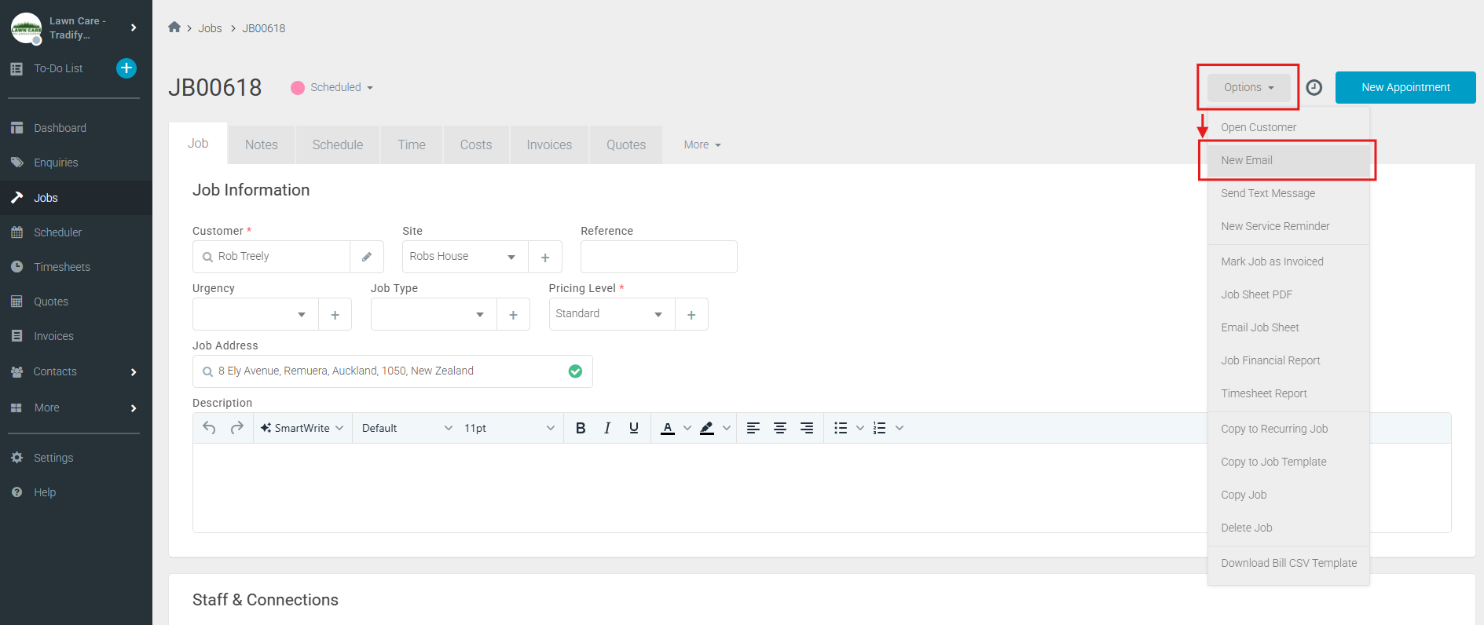Image resolution: width=1484 pixels, height=625 pixels.
Task: Click the Reference input field
Action: click(x=658, y=257)
